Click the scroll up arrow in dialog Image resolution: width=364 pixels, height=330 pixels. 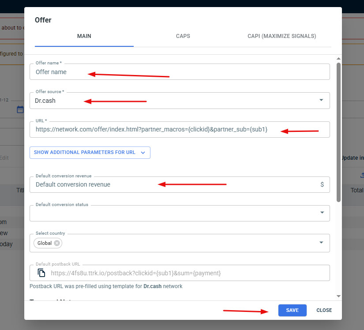(338, 59)
